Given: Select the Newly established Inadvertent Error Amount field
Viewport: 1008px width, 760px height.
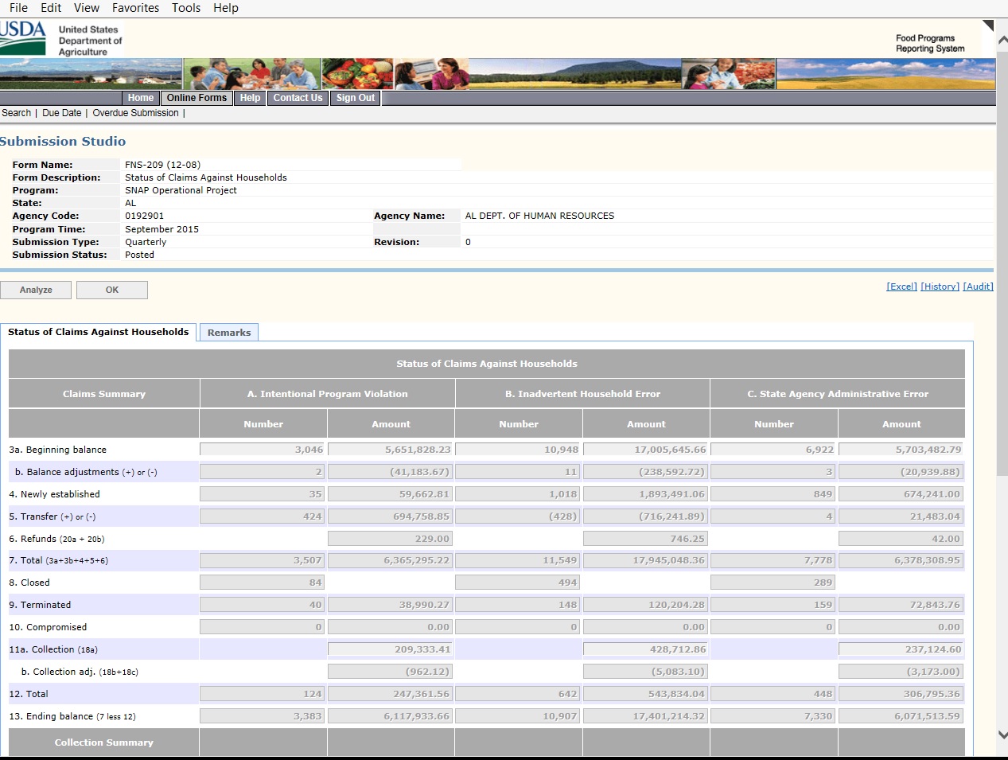Looking at the screenshot, I should [645, 494].
